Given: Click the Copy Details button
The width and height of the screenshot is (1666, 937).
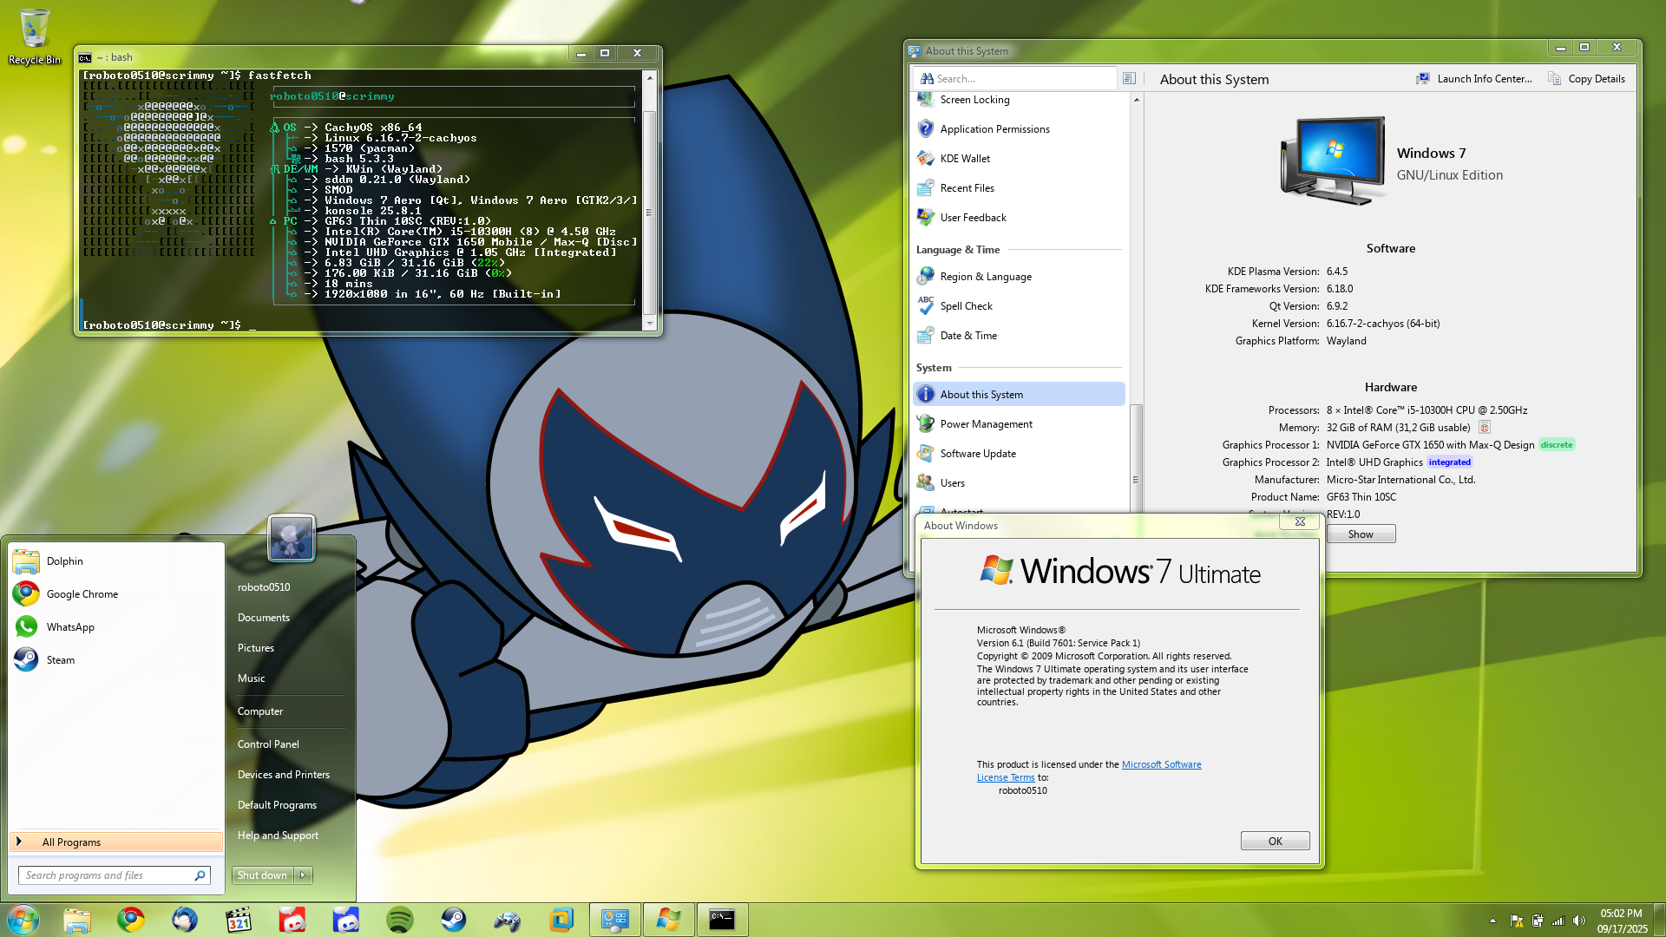Looking at the screenshot, I should click(x=1587, y=78).
